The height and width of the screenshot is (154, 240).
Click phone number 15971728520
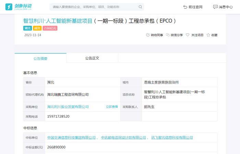[x=58, y=116]
